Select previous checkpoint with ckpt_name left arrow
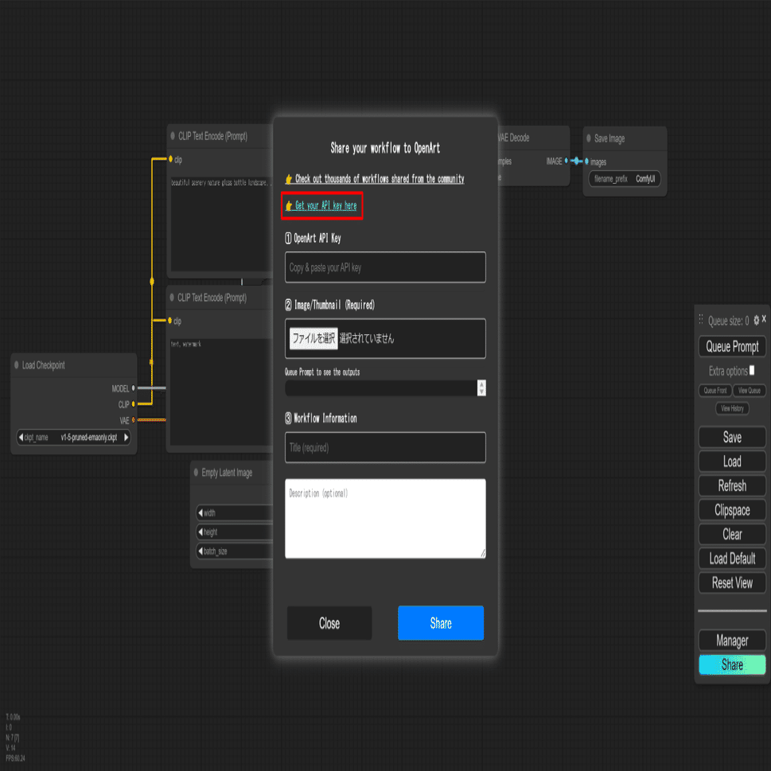 (x=21, y=437)
